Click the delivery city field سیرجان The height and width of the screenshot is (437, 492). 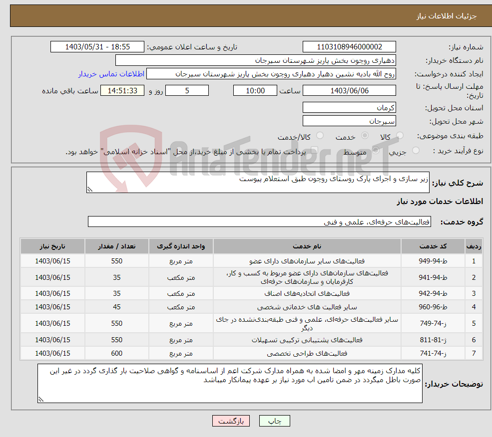click(x=349, y=121)
